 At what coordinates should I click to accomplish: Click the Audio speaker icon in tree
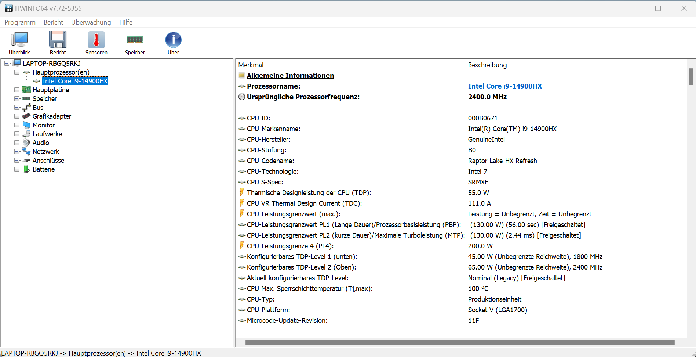tap(26, 143)
